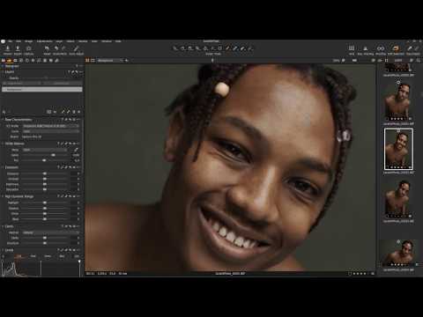
Task: Collapse the White Balance panel
Action: pos(3,144)
